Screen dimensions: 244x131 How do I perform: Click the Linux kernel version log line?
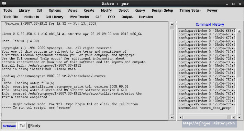click(x=71, y=34)
